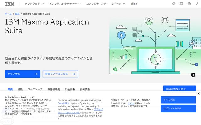Click オプションの続き cookie button
Viewport: 201px width, 125px height.
coord(178,108)
